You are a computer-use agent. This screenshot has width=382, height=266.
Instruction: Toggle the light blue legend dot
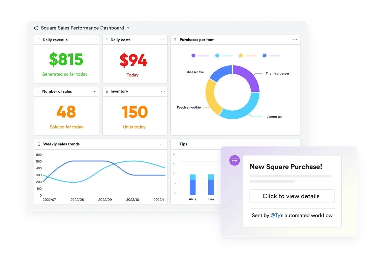[217, 56]
